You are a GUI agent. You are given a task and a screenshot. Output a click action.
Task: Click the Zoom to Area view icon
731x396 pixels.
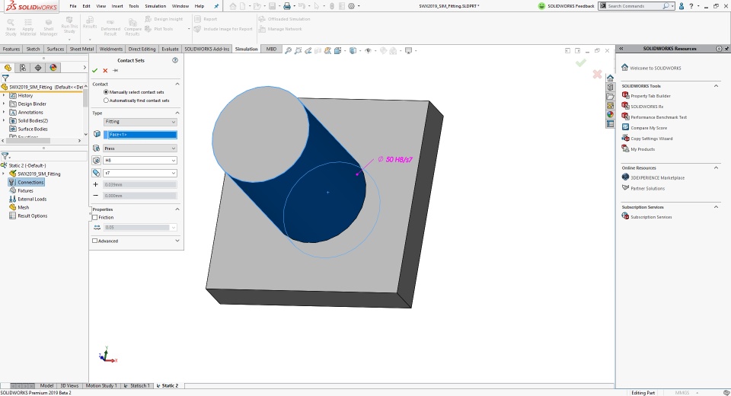[298, 50]
